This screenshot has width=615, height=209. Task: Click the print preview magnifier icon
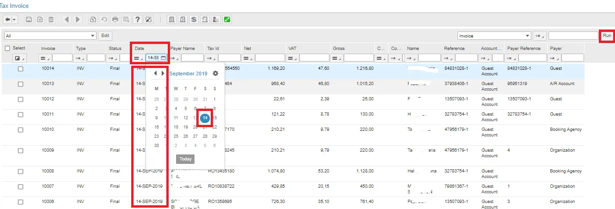126,19
